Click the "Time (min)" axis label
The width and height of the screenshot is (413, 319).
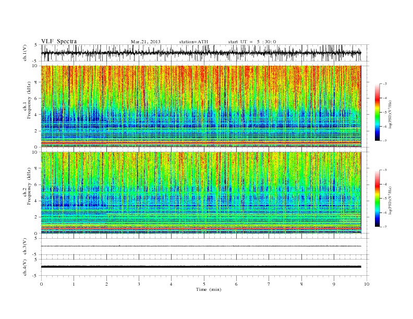click(x=209, y=289)
